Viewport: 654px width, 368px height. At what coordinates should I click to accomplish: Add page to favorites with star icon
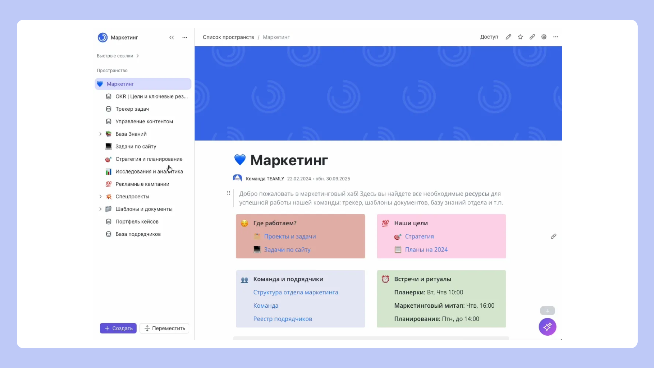click(520, 37)
